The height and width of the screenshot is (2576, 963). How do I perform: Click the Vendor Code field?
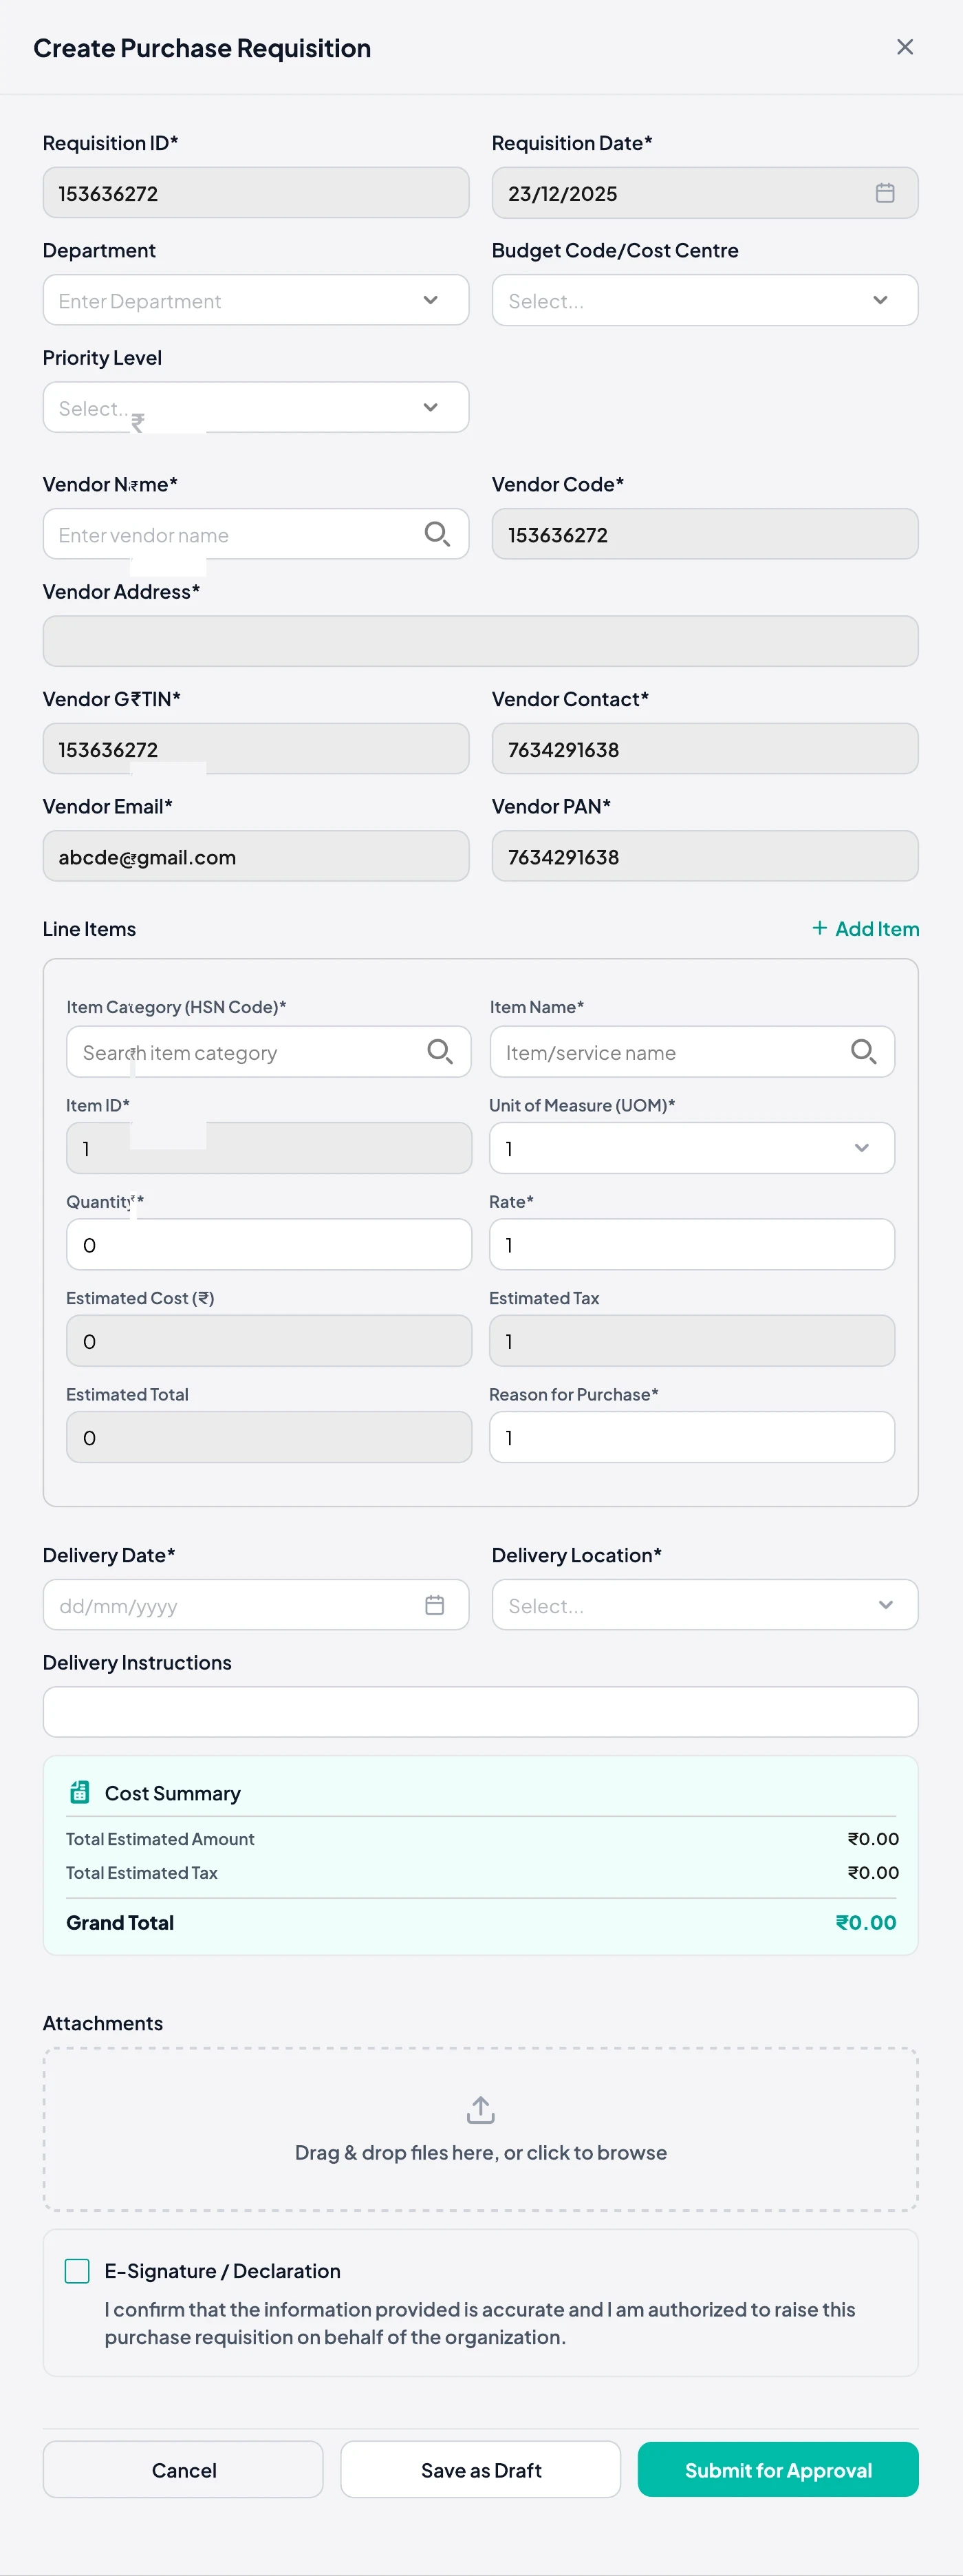704,534
